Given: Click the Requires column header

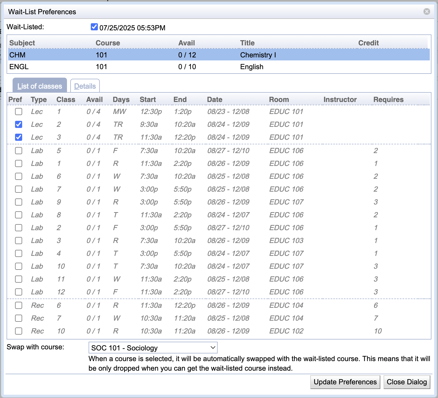Looking at the screenshot, I should click(x=388, y=99).
